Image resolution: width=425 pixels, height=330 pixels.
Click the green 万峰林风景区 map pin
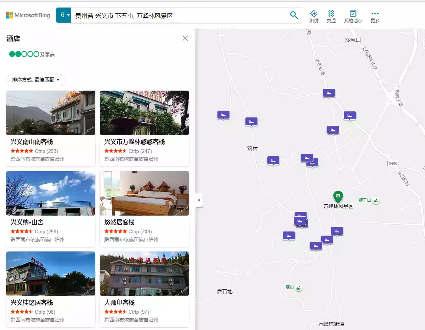pyautogui.click(x=338, y=196)
